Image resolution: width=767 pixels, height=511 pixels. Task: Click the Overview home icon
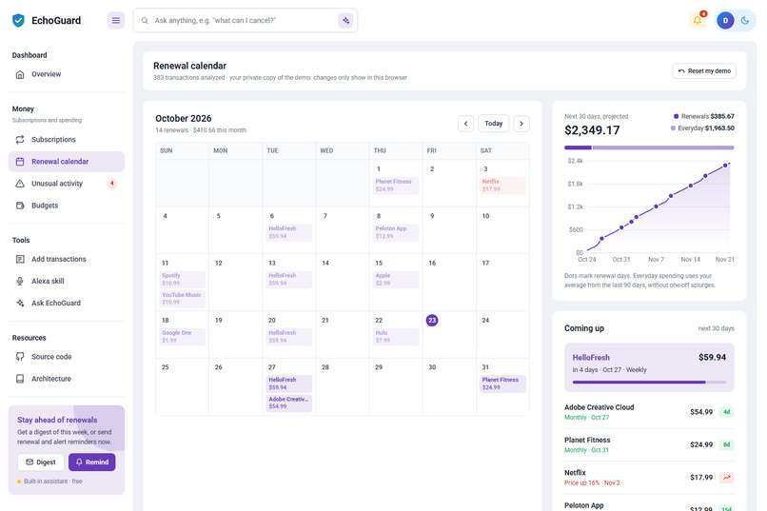coord(20,74)
